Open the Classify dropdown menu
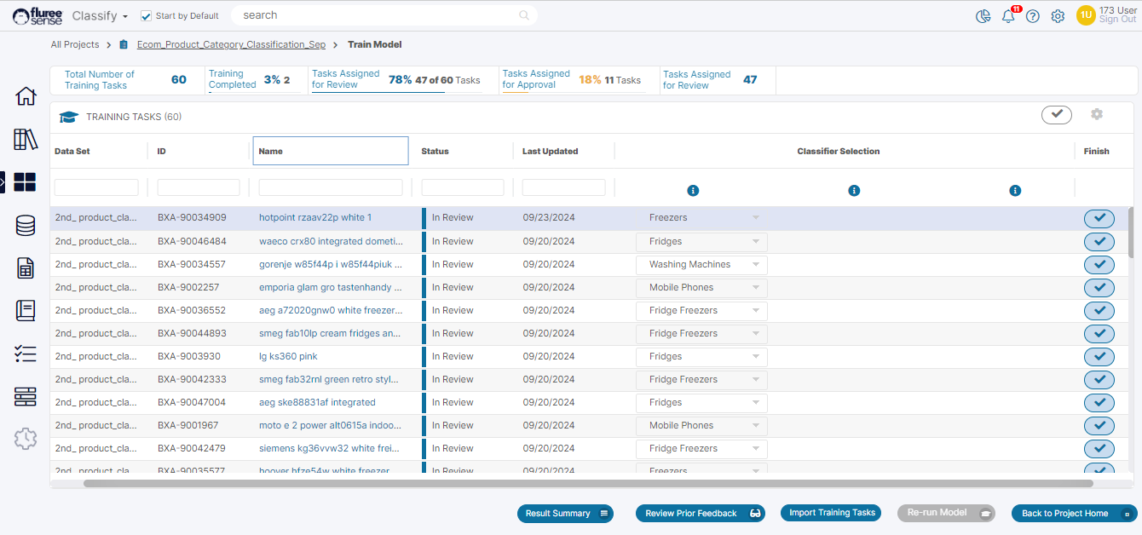The image size is (1142, 535). pos(100,16)
